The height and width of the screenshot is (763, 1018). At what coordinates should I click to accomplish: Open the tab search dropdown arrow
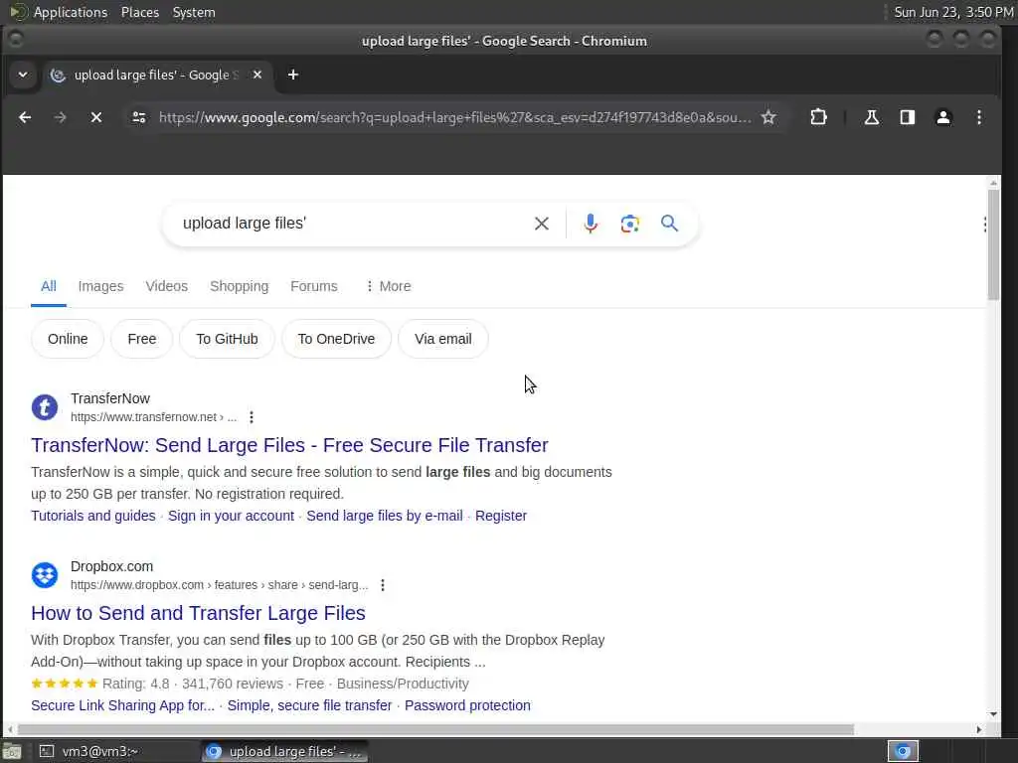pos(23,75)
